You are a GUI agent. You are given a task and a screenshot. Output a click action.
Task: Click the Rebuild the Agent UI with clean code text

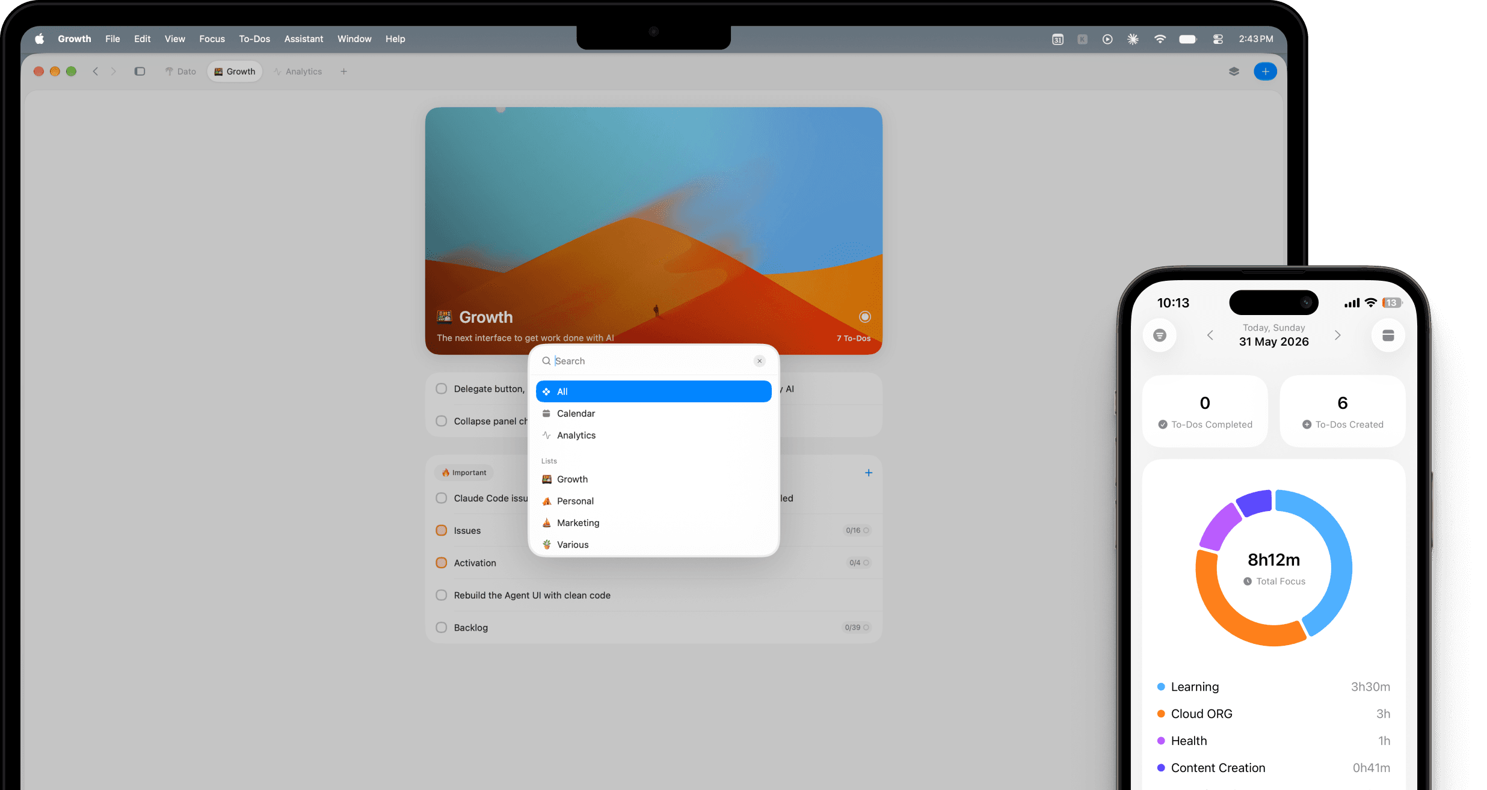(x=532, y=595)
